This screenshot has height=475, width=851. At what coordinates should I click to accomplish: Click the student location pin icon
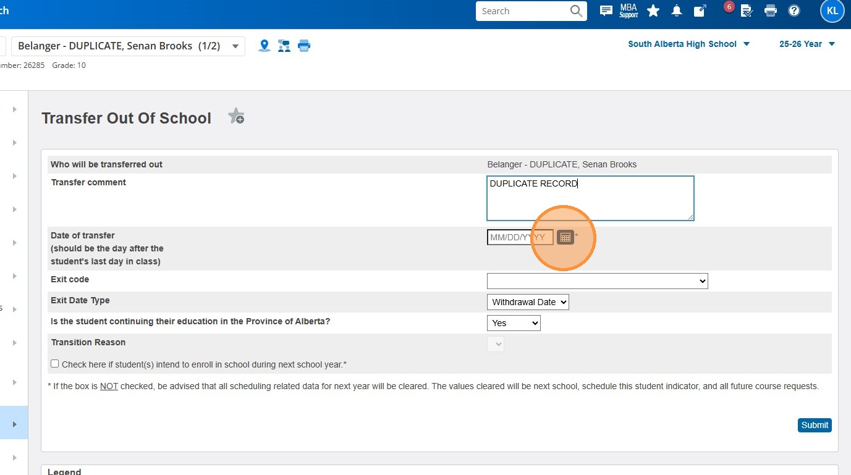(x=265, y=46)
